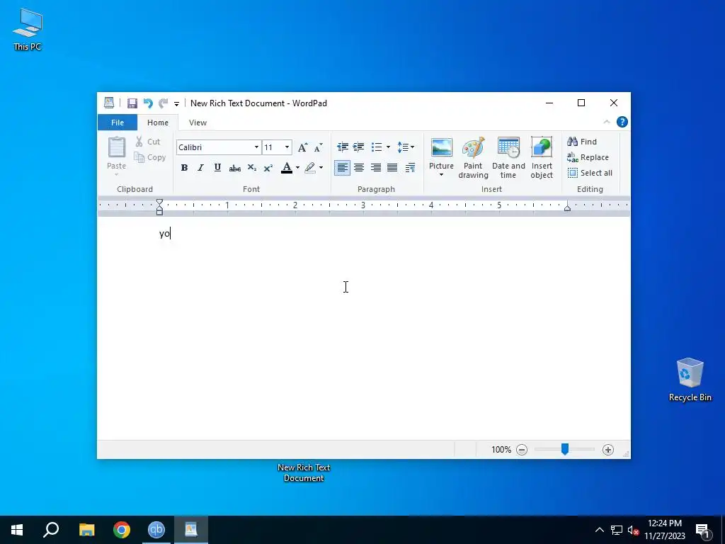
Task: Zoom out with minus button
Action: 522,450
